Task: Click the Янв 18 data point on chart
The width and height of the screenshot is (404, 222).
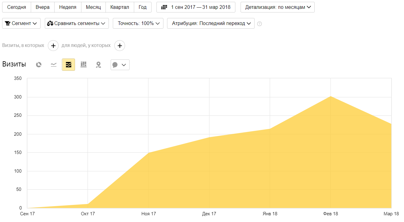Action: pos(270,129)
